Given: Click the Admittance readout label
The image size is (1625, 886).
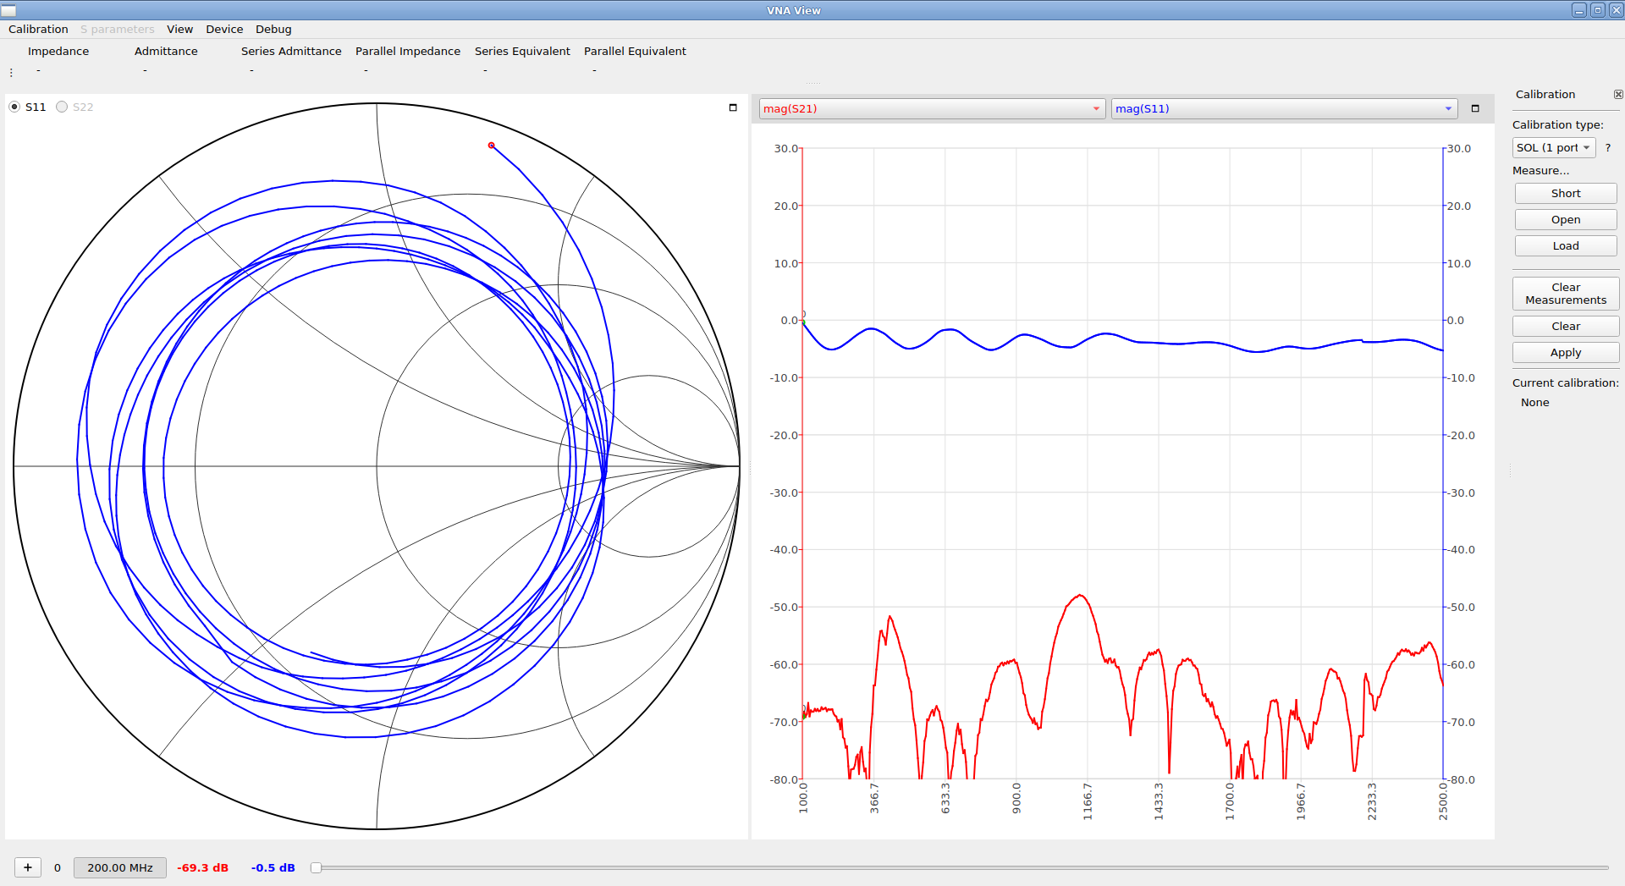Looking at the screenshot, I should pos(166,51).
